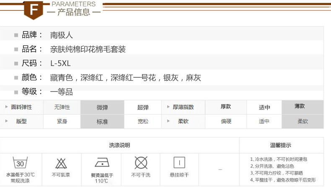331x190 pixels.
Task: Click the 厚薄指数 row label
Action: pyautogui.click(x=183, y=107)
